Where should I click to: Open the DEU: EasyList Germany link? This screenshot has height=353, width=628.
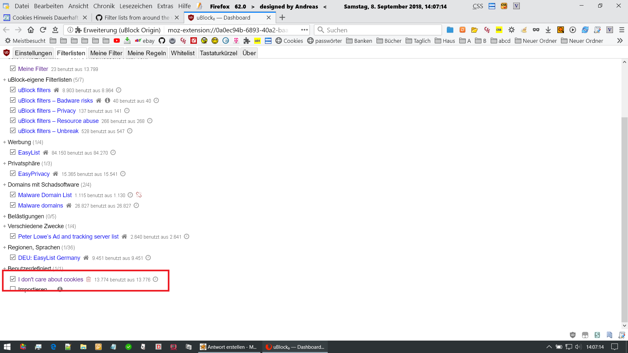click(x=49, y=258)
